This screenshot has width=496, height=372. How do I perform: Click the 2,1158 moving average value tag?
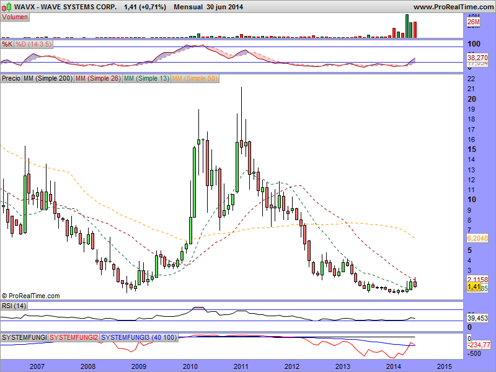pos(477,279)
